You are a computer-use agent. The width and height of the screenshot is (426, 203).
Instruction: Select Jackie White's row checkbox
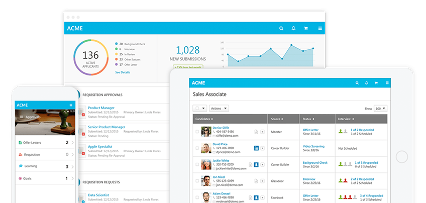197,164
